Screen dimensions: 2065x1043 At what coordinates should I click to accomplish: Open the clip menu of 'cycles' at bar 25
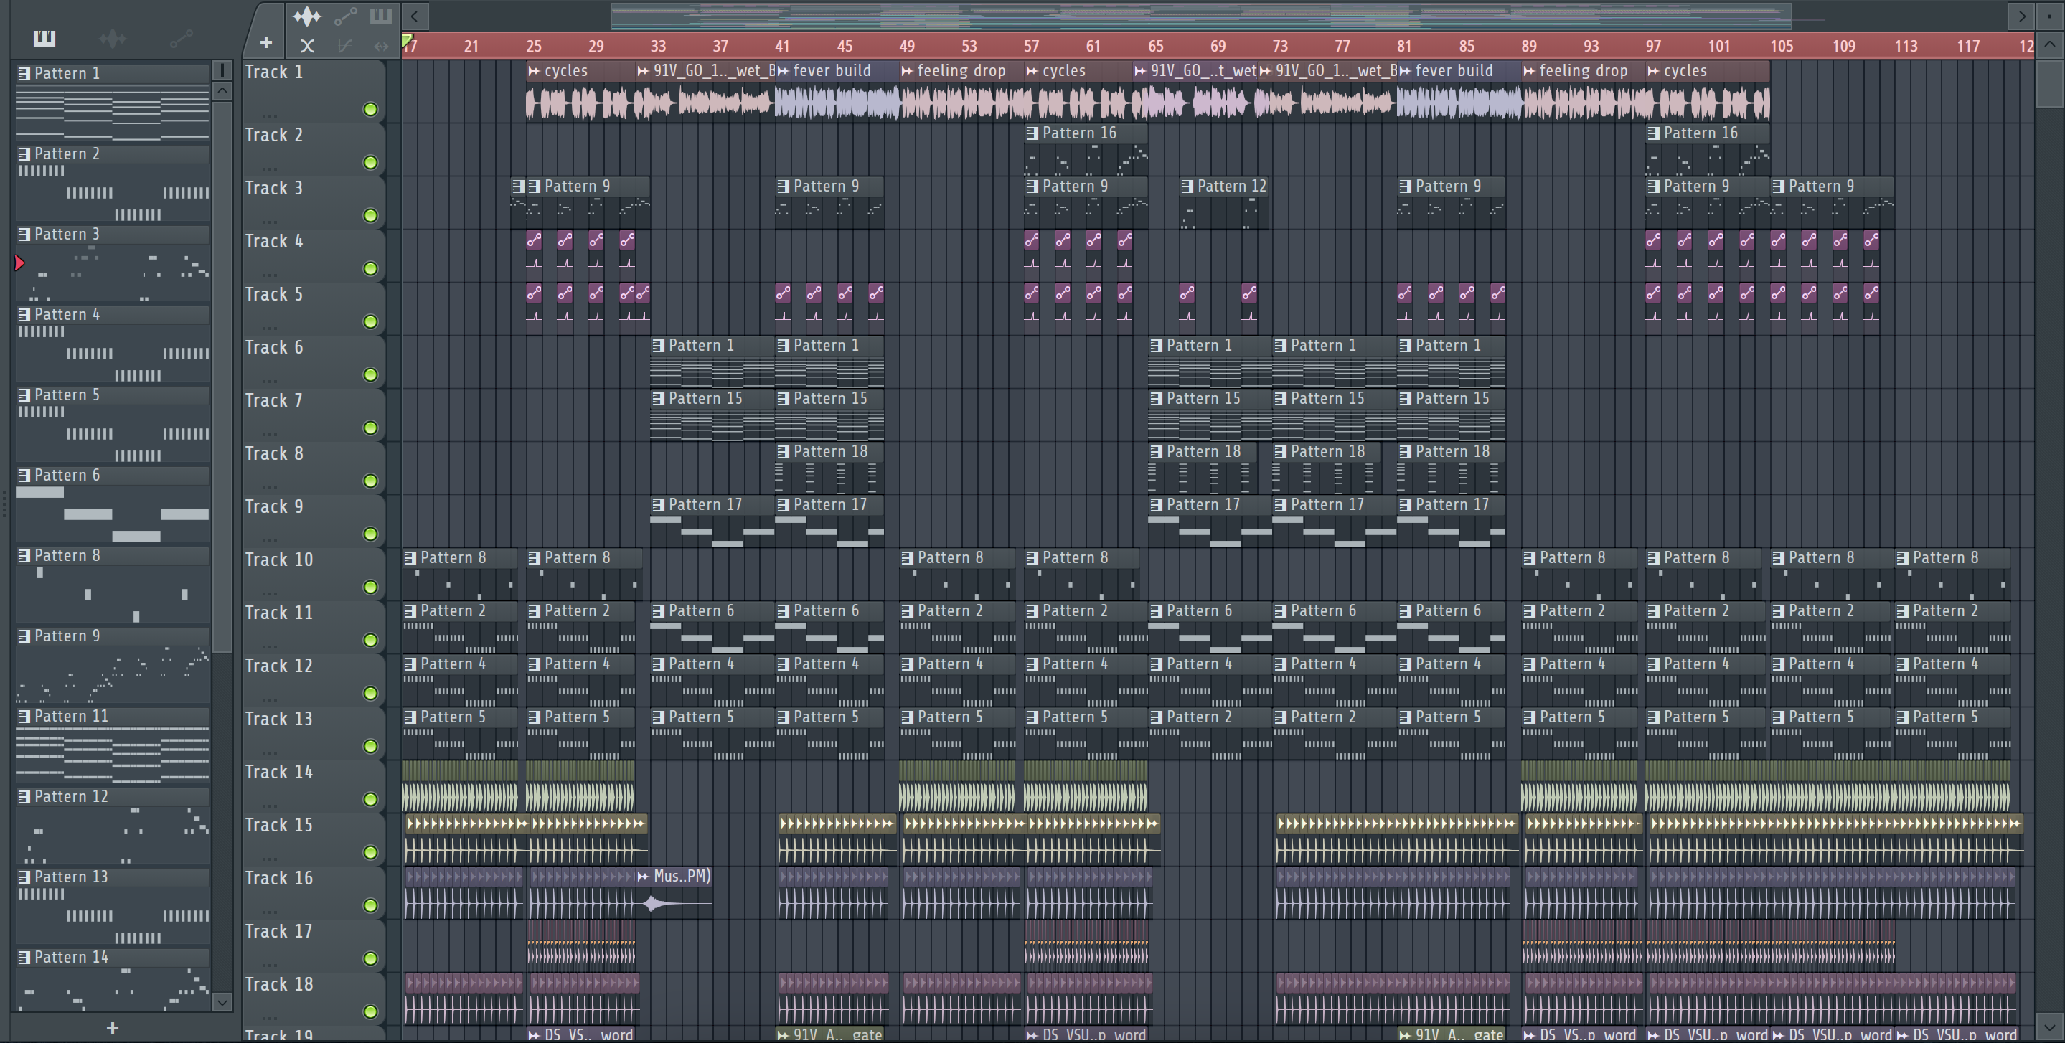(534, 71)
